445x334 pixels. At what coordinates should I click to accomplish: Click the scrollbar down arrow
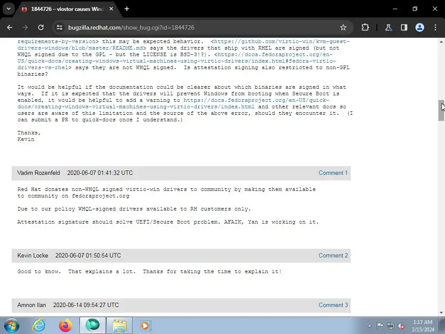[x=442, y=313]
